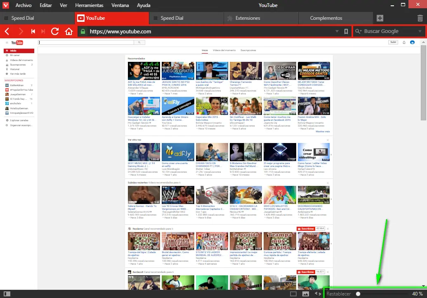Select the second Speed Dial tab
This screenshot has height=298, width=427.
pos(186,18)
